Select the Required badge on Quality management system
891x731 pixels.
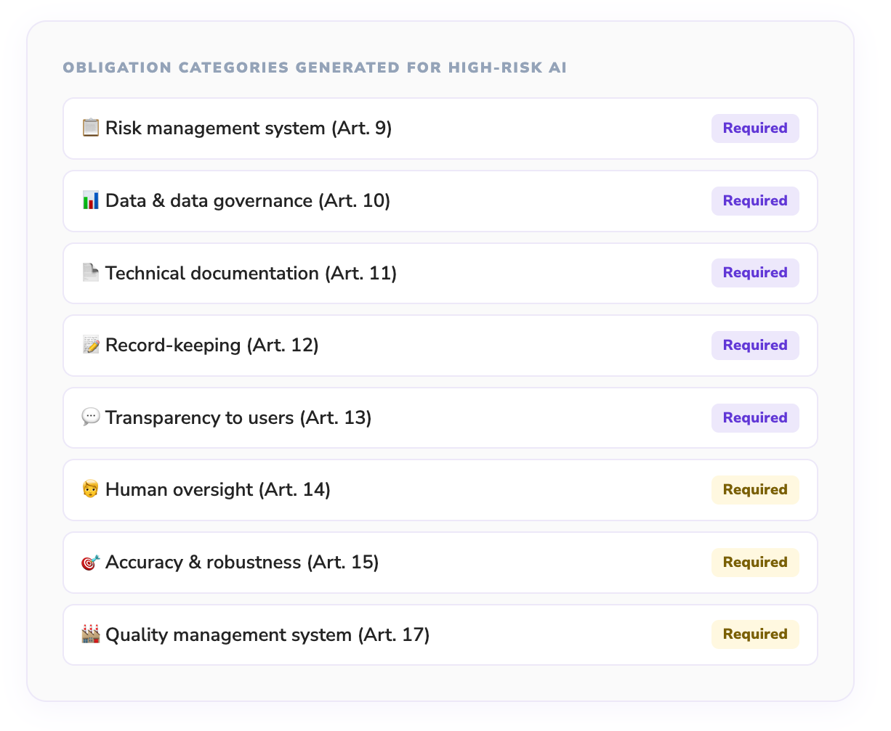click(x=754, y=634)
